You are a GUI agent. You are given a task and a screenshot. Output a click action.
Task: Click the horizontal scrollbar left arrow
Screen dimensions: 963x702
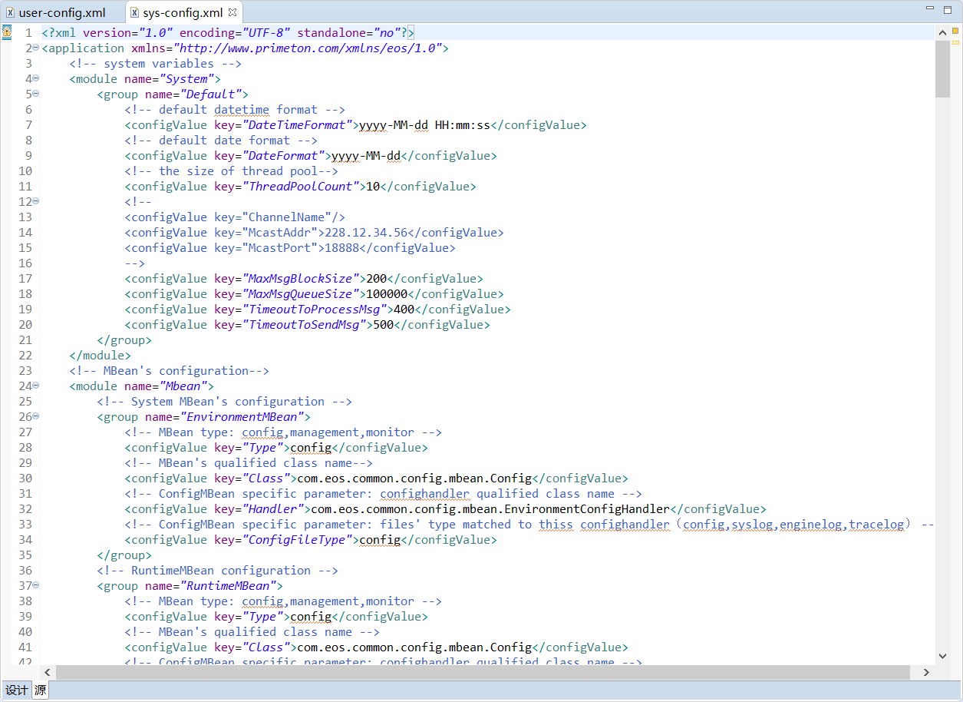point(48,672)
